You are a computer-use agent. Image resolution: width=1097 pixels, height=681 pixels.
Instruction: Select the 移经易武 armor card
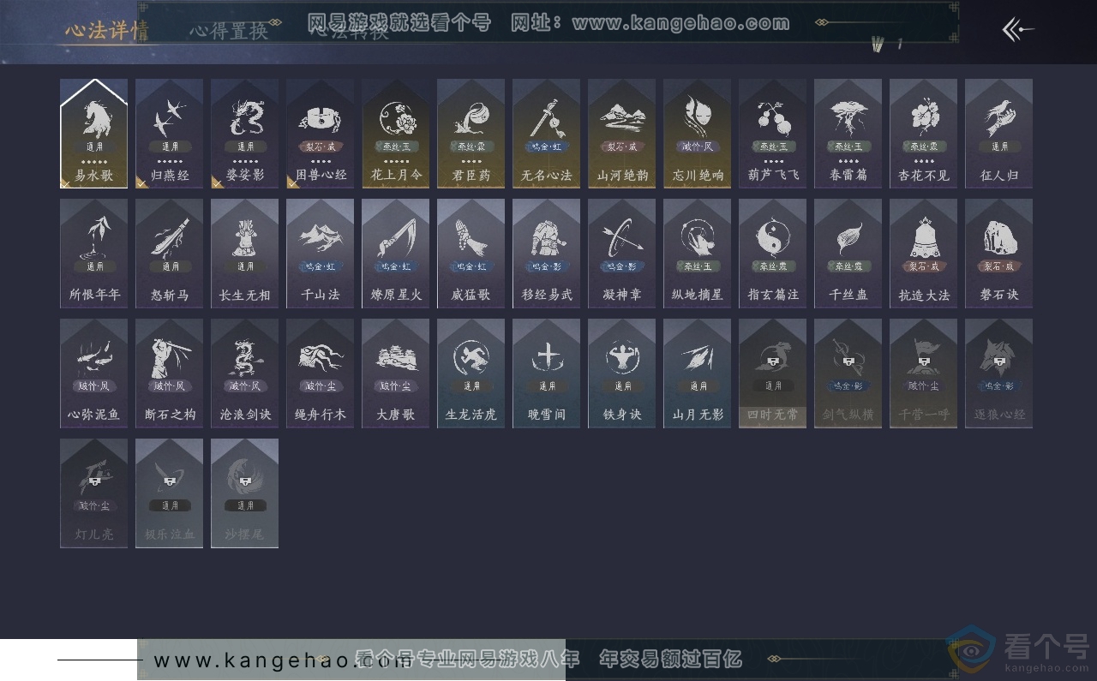547,254
